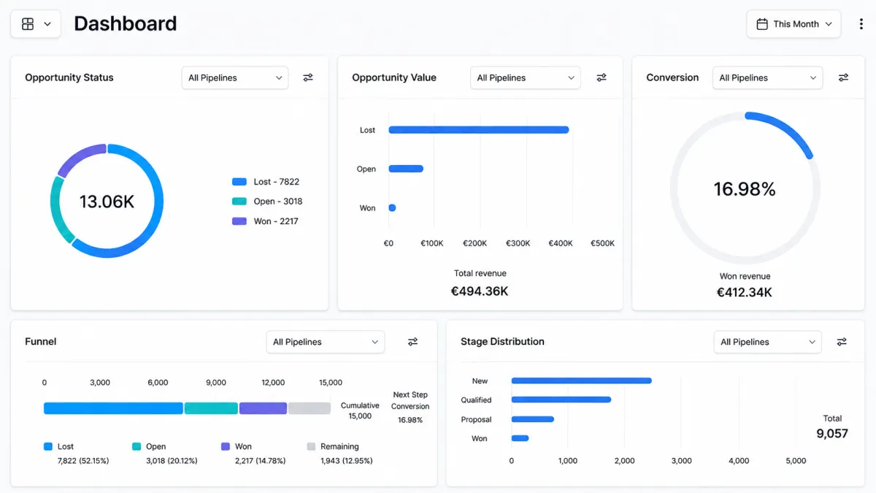Open Stage Distribution filter settings icon
Viewport: 876px width, 493px height.
click(842, 342)
